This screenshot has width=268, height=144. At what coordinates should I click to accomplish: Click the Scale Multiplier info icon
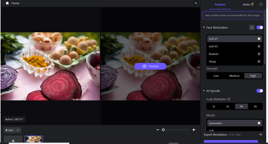point(229,99)
